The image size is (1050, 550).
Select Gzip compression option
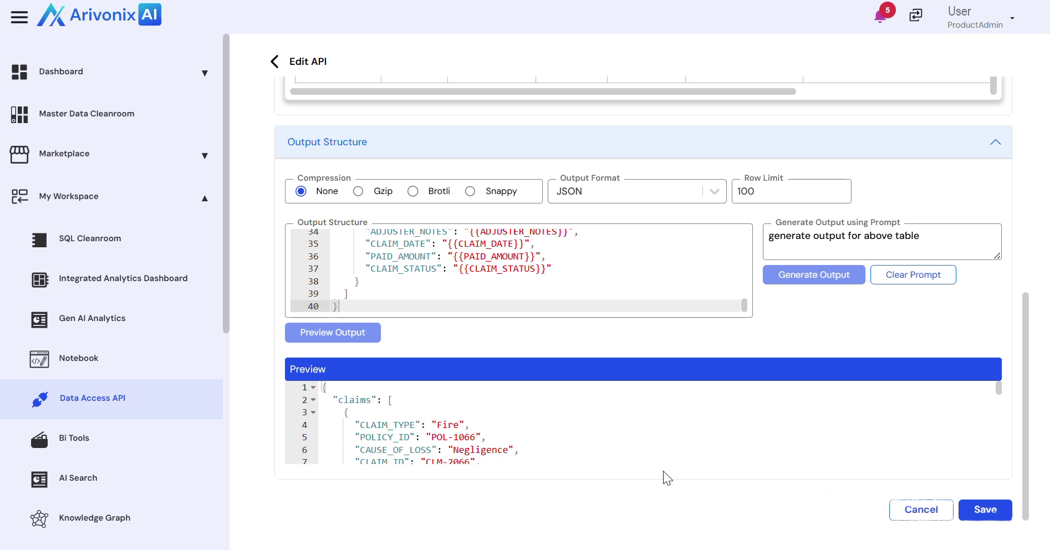pyautogui.click(x=359, y=191)
